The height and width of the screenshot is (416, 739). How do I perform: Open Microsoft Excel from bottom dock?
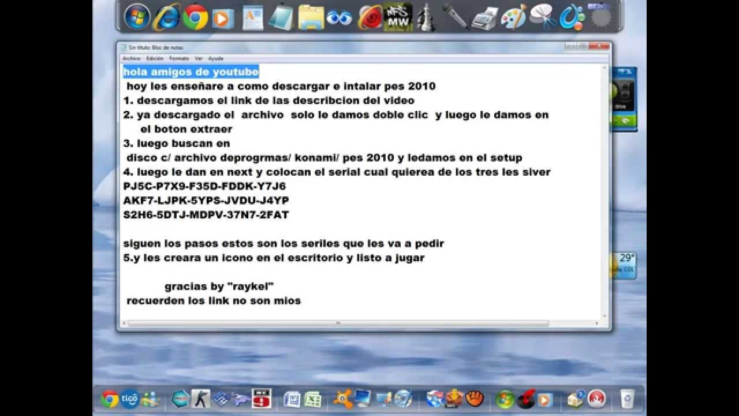(x=312, y=399)
